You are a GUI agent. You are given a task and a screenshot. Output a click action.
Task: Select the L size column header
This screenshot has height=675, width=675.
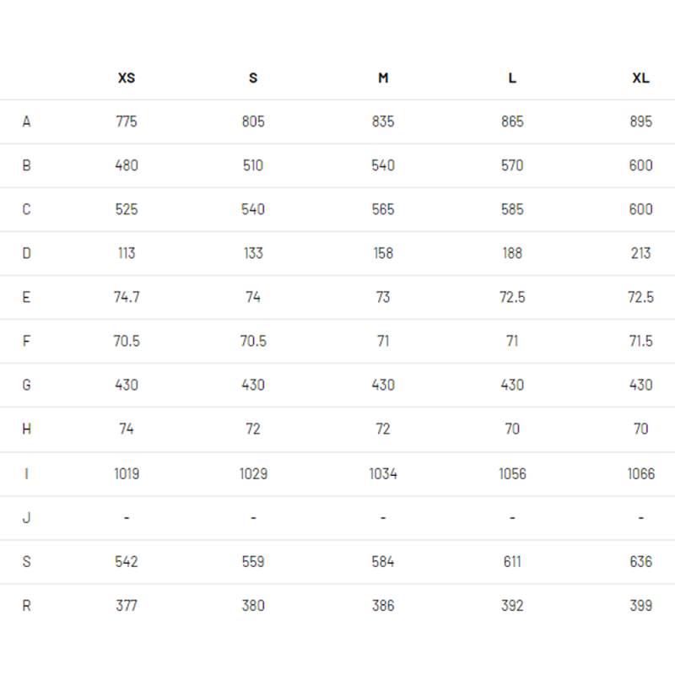[512, 78]
